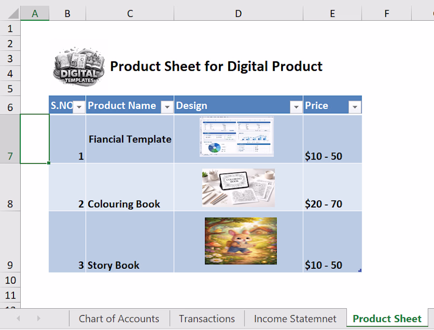Click the table resize handle corner
Screen dimensions: 434x330
coord(360,270)
